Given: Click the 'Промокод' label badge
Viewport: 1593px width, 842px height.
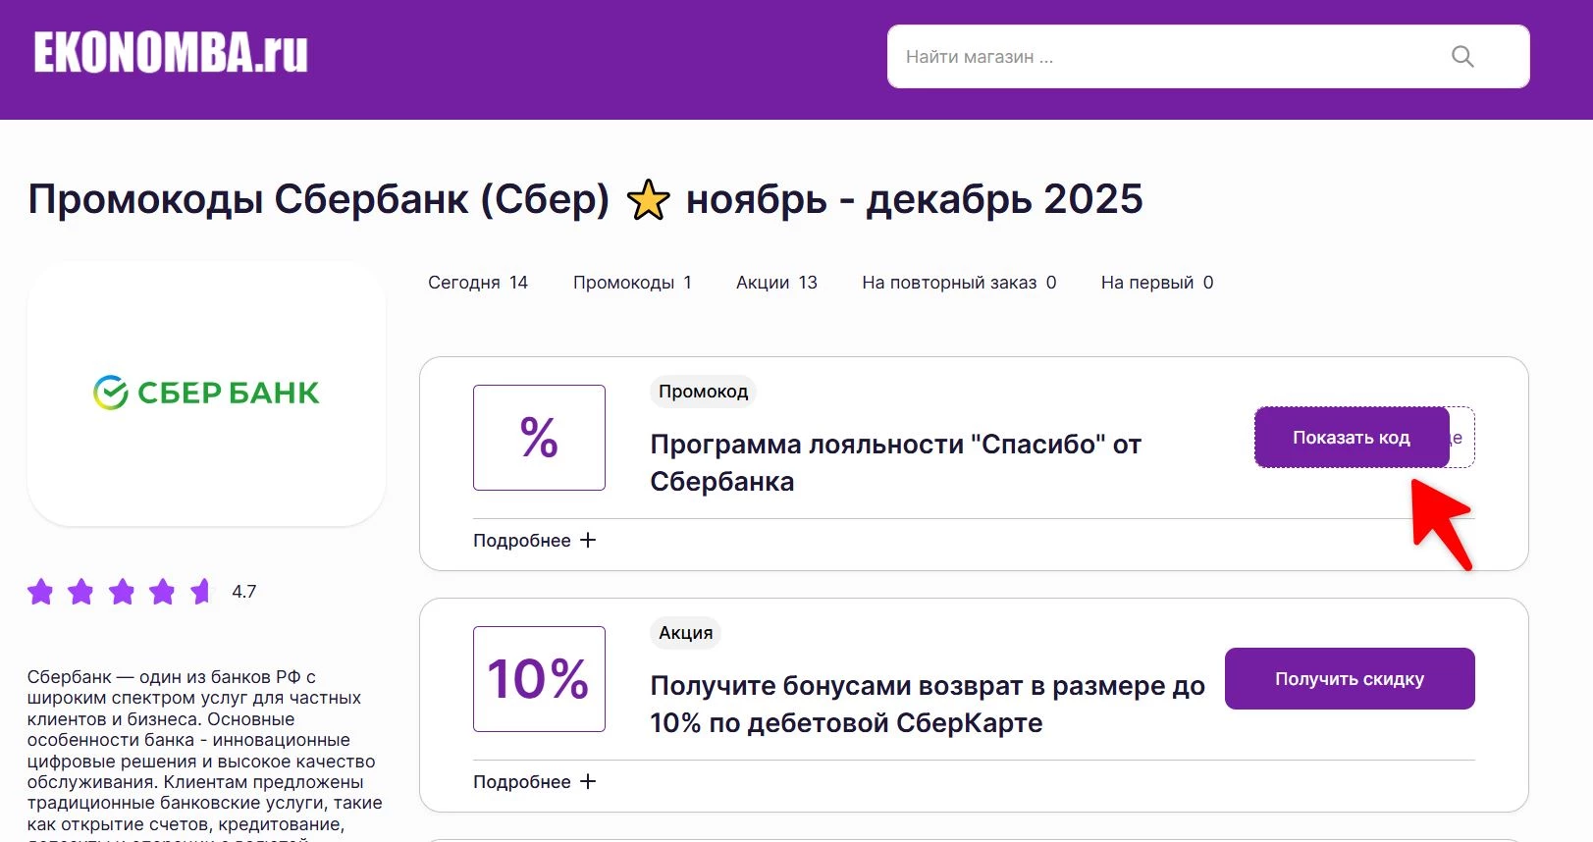Looking at the screenshot, I should click(x=703, y=392).
